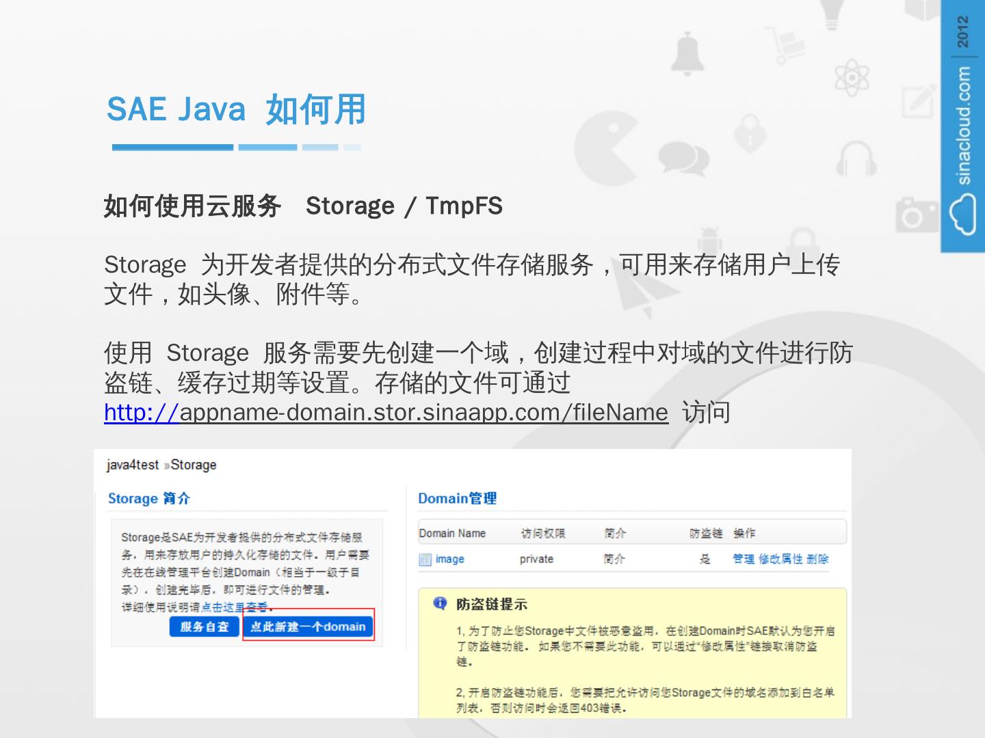The height and width of the screenshot is (738, 985).
Task: Select the private access value
Action: (x=536, y=559)
